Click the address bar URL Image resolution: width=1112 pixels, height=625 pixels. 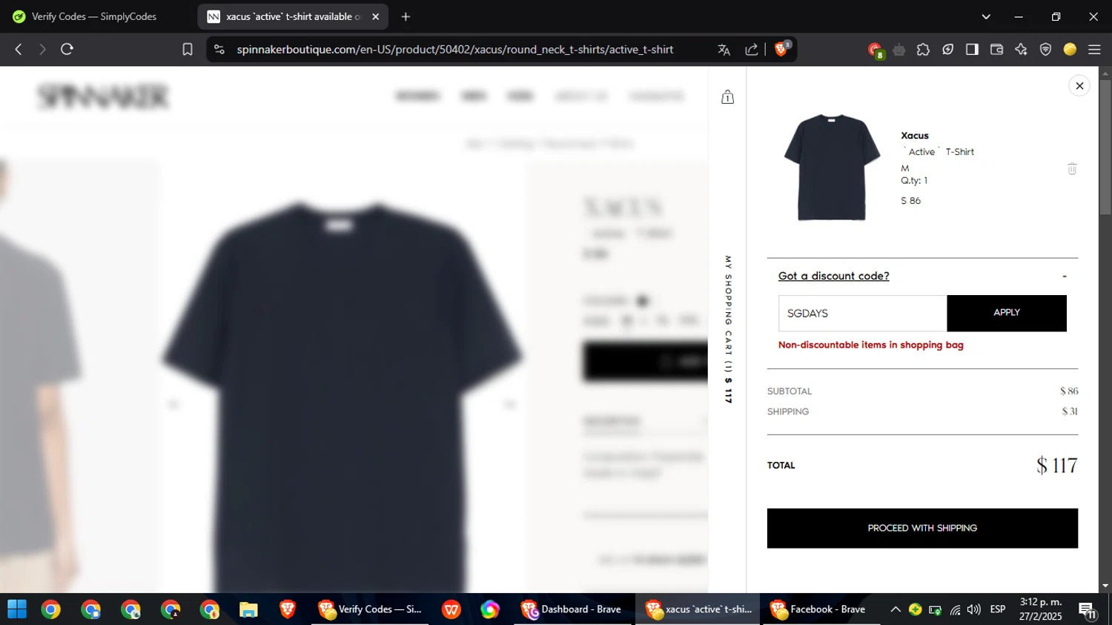pos(455,50)
